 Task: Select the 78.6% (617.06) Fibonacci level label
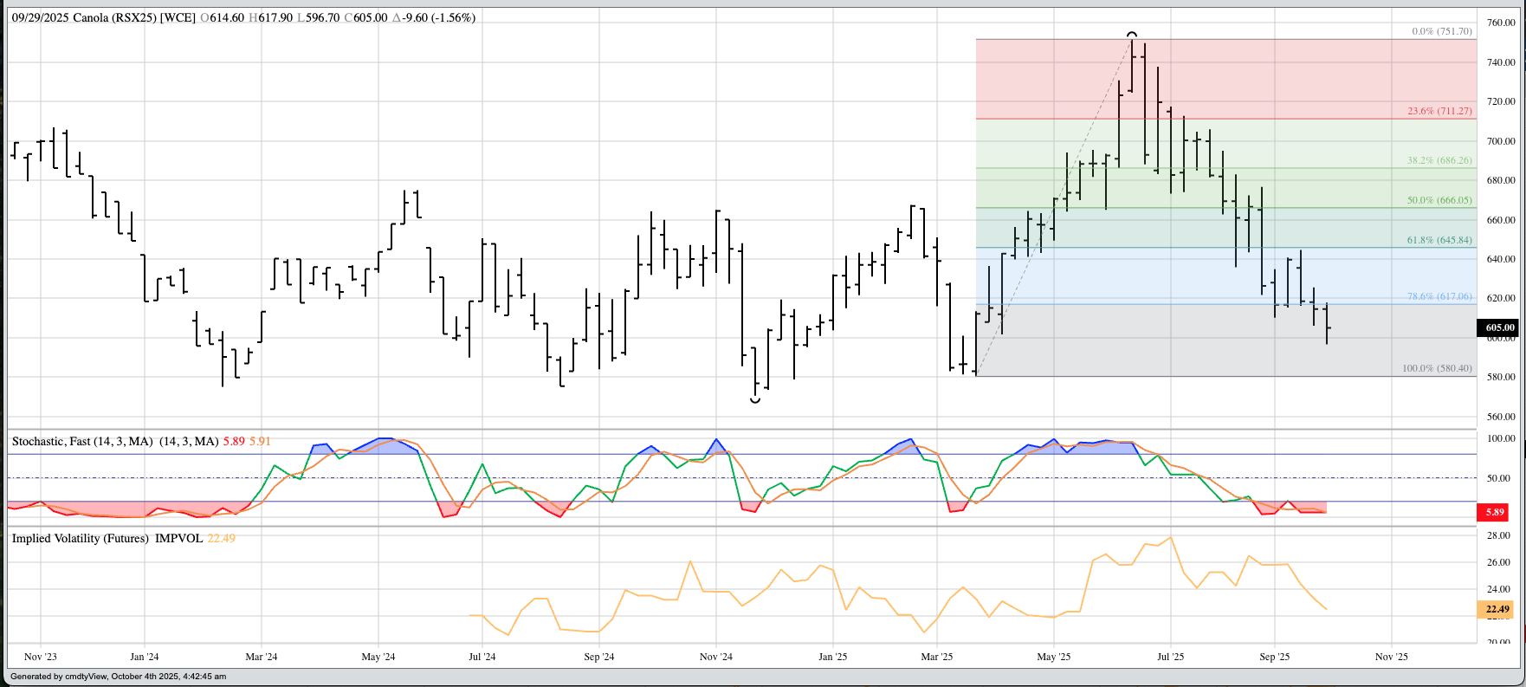(1439, 296)
